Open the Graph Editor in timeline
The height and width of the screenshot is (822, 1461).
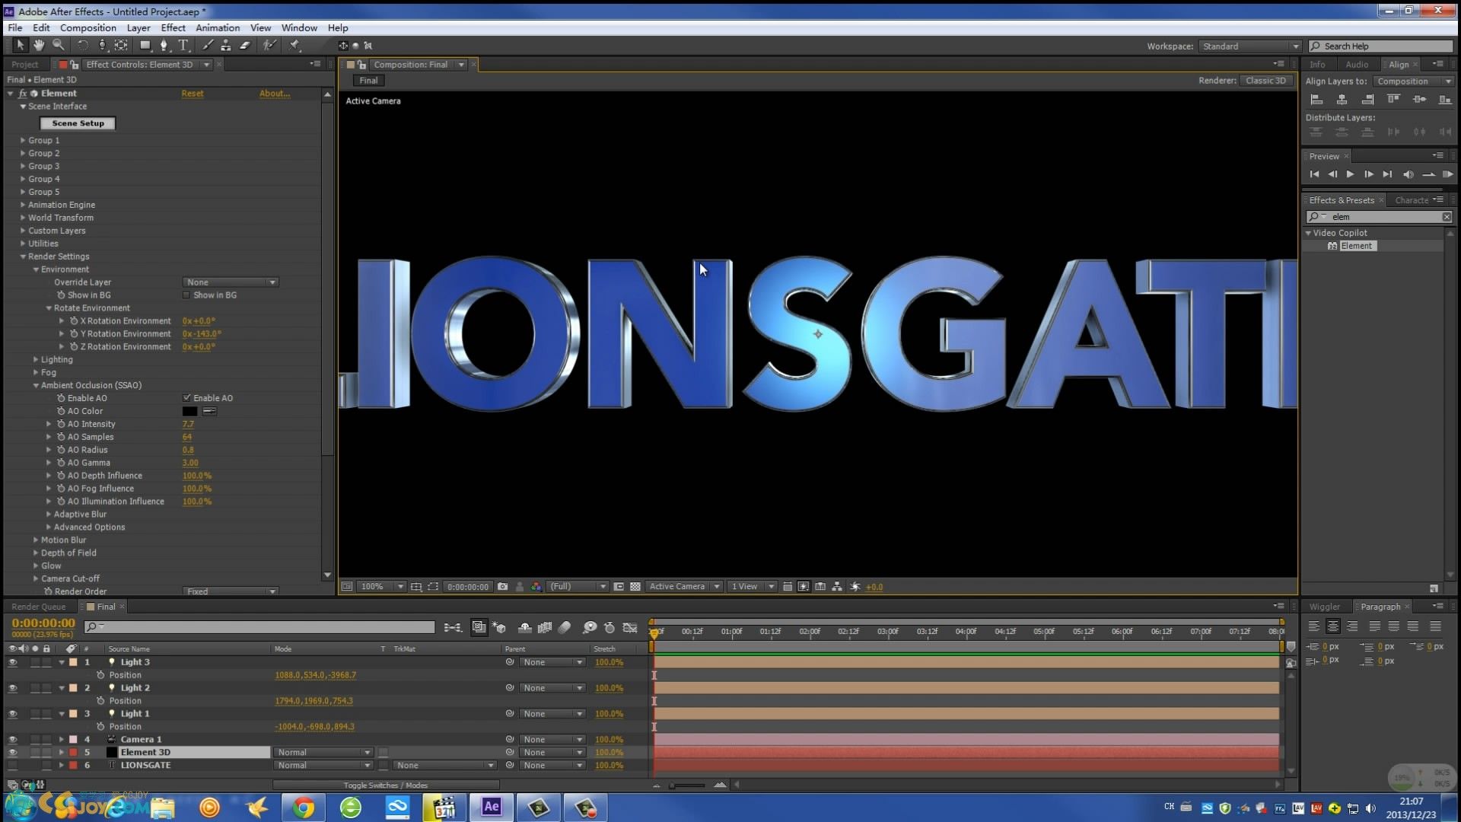630,628
